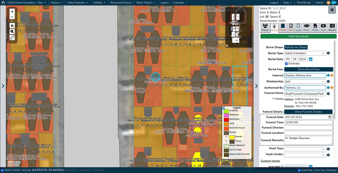Click the Show Burial Fees button
This screenshot has width=338, height=173.
(308, 69)
